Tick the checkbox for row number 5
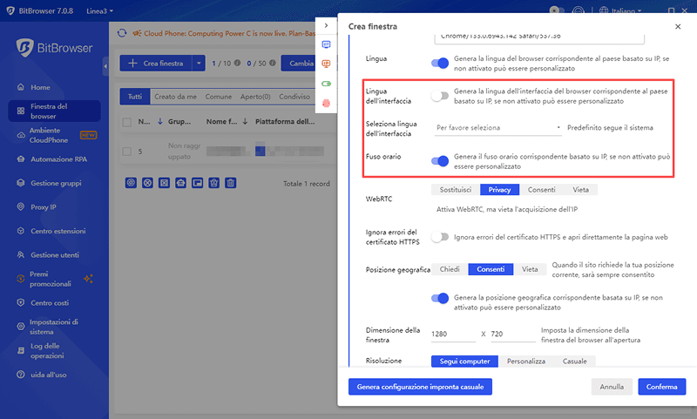 (126, 152)
